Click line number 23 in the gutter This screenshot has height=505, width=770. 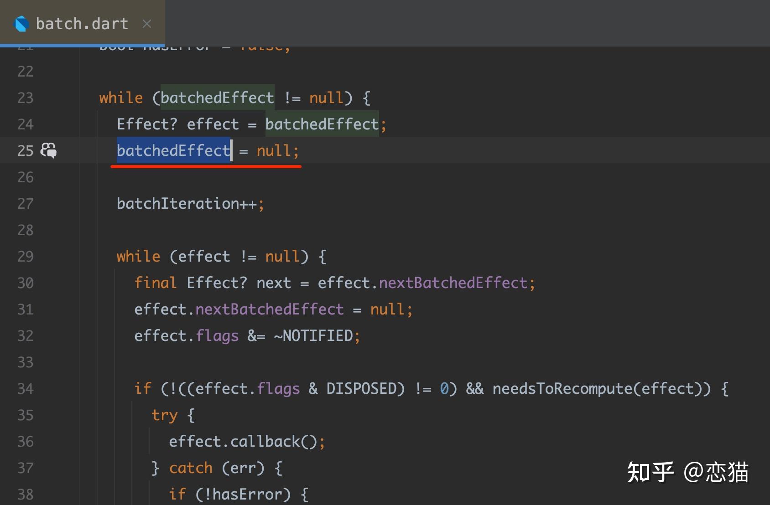(x=26, y=98)
